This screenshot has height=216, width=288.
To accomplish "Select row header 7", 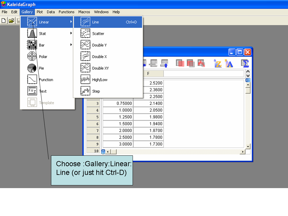I will pos(93,130).
